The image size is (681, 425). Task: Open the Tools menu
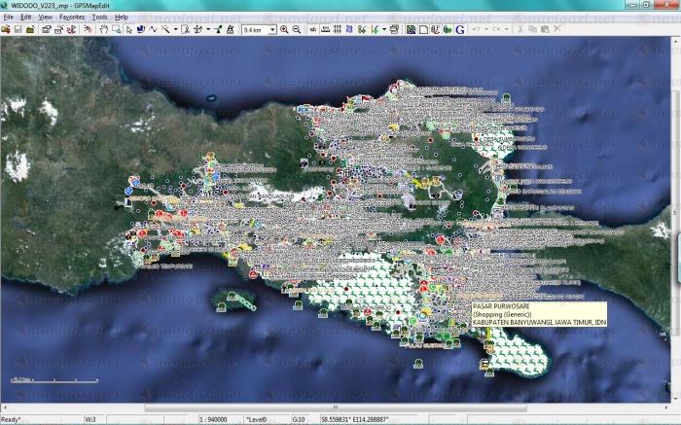click(99, 18)
